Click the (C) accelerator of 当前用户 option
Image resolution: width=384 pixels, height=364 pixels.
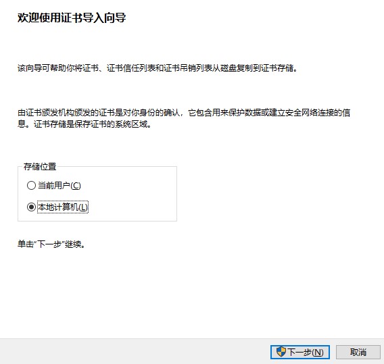click(76, 186)
